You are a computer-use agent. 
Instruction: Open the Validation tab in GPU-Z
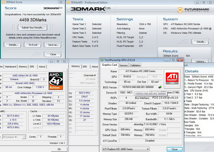pos(135,65)
